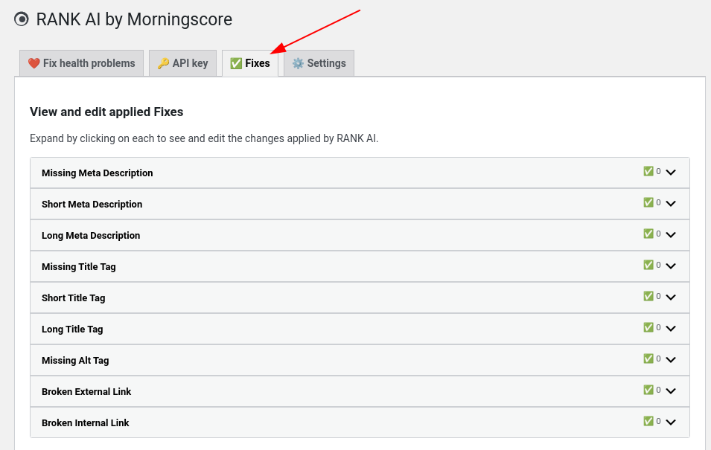This screenshot has width=711, height=450.
Task: Expand Missing Title Tag chevron
Action: 671,266
